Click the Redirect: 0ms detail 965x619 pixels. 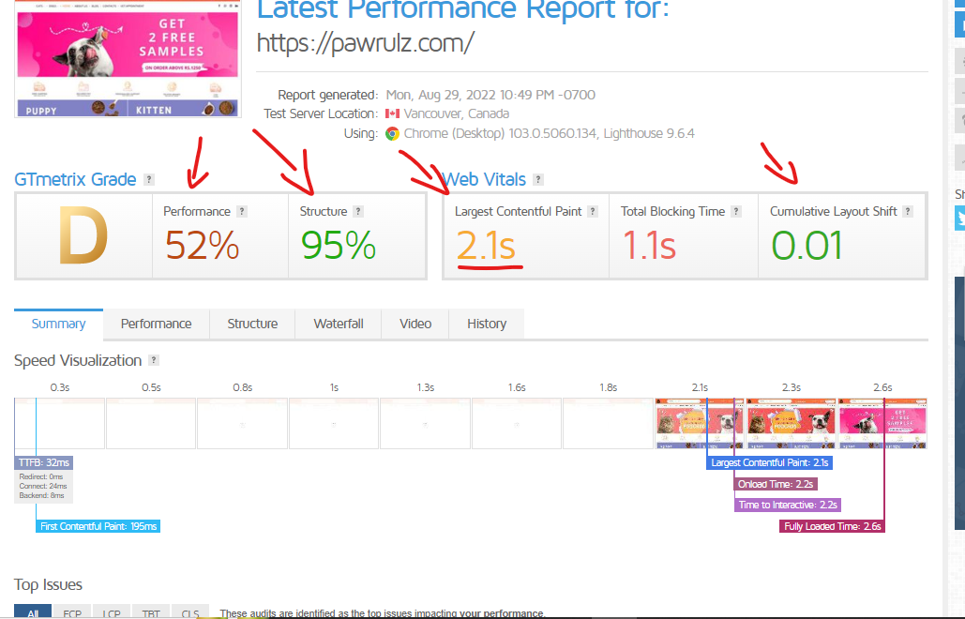[40, 476]
